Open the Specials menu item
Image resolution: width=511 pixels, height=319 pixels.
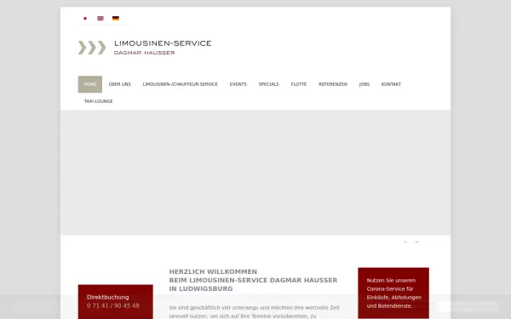tap(269, 84)
